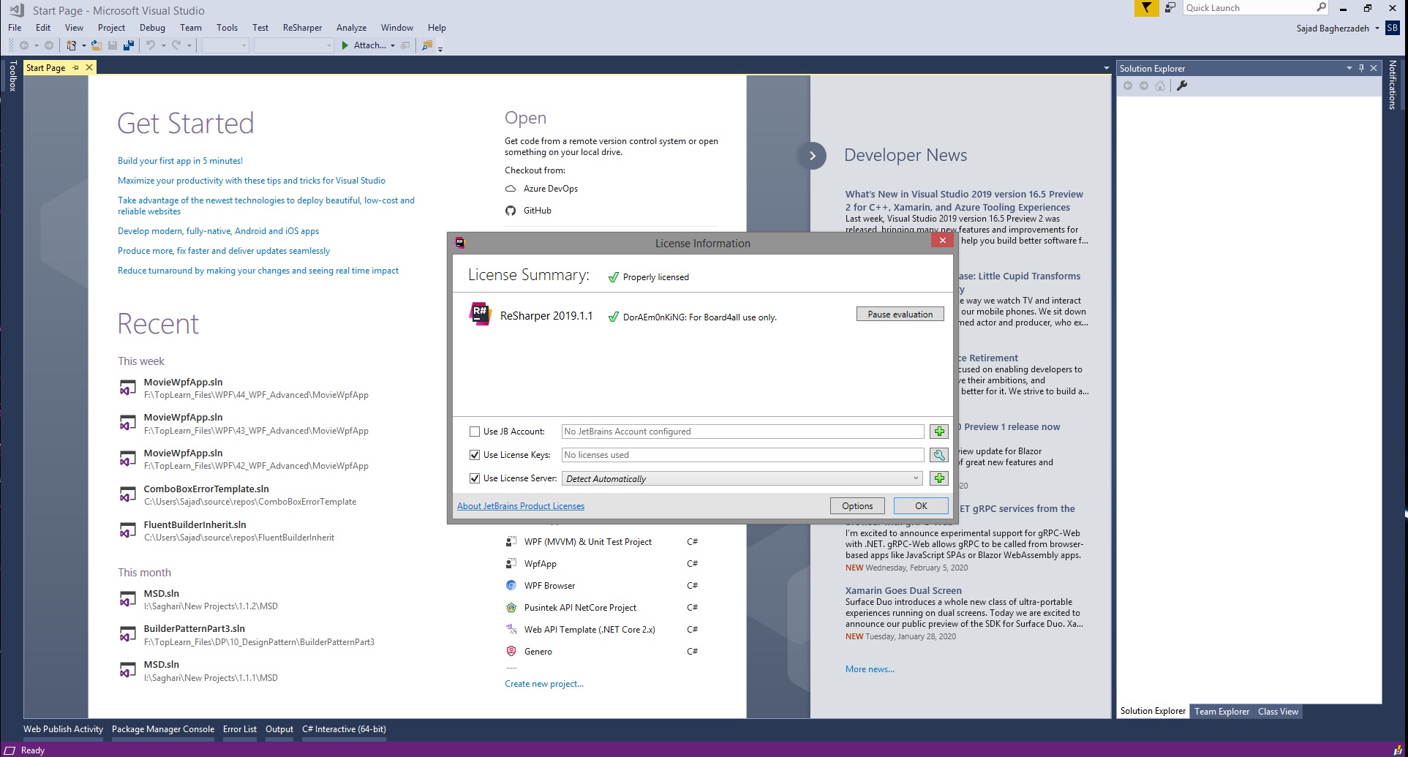Click the Open File toolbar icon
Screen dimensions: 1408x757
click(x=96, y=45)
